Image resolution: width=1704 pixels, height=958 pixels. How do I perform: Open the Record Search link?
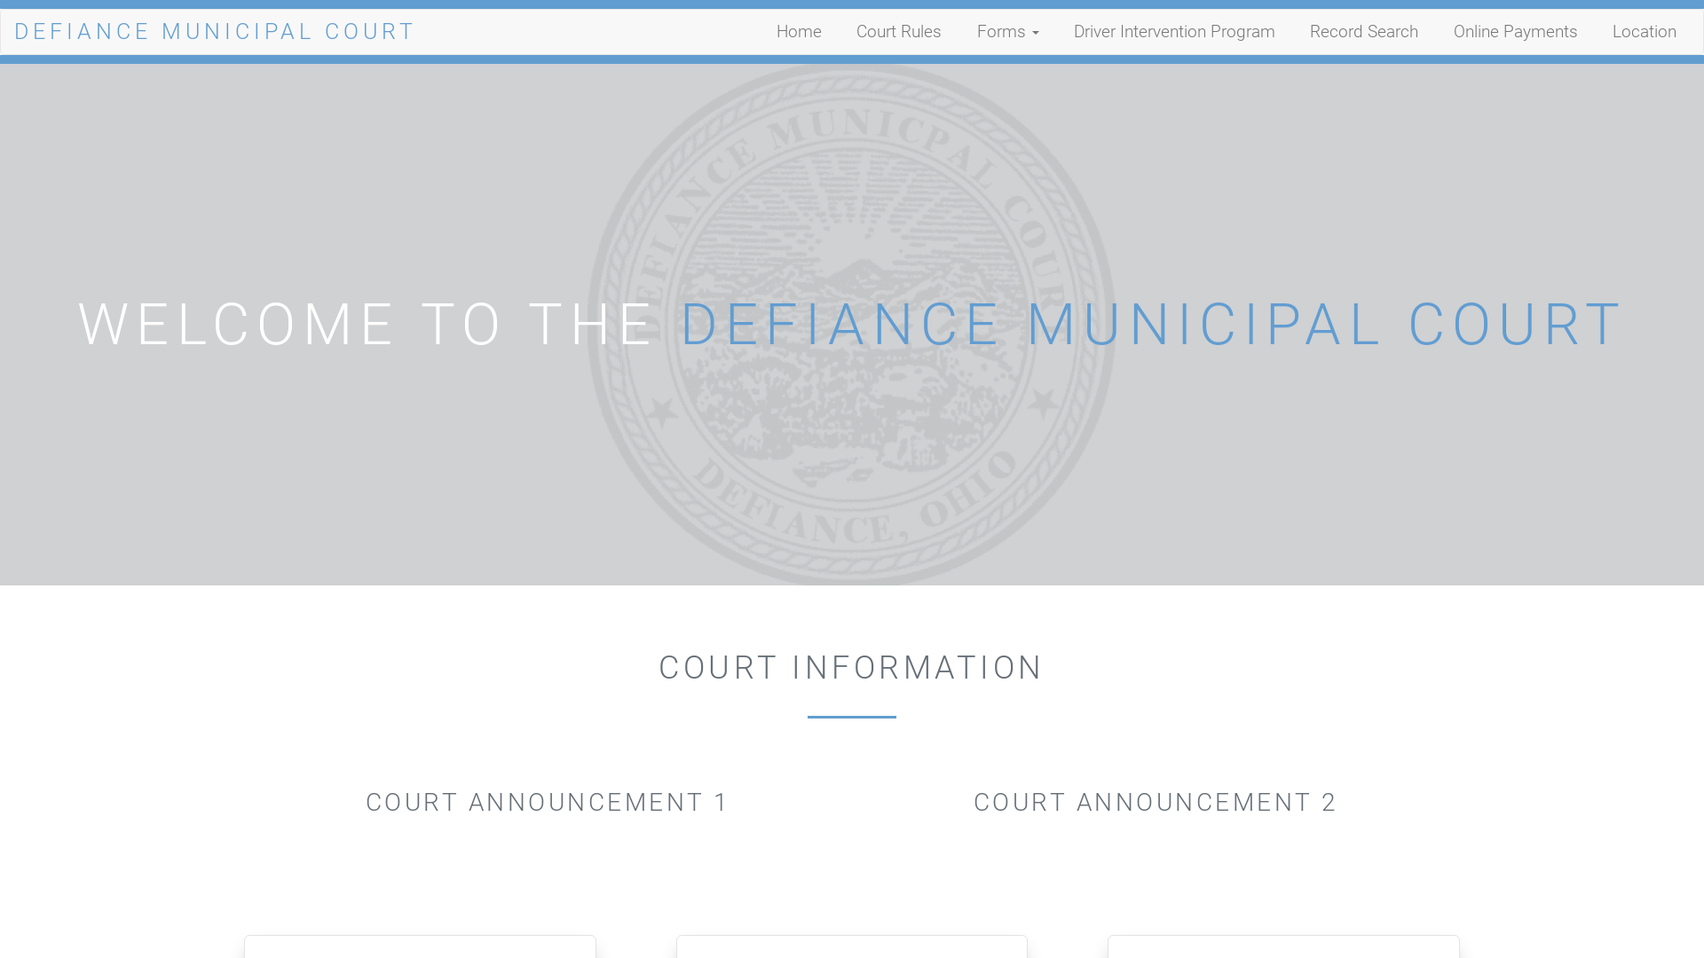pos(1364,32)
